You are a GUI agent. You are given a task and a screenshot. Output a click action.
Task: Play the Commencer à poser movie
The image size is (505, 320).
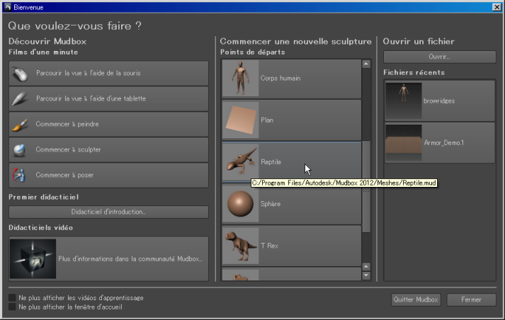108,176
